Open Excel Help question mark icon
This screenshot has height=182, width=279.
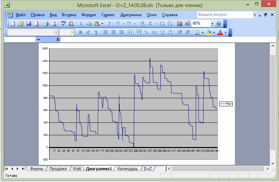tap(219, 24)
